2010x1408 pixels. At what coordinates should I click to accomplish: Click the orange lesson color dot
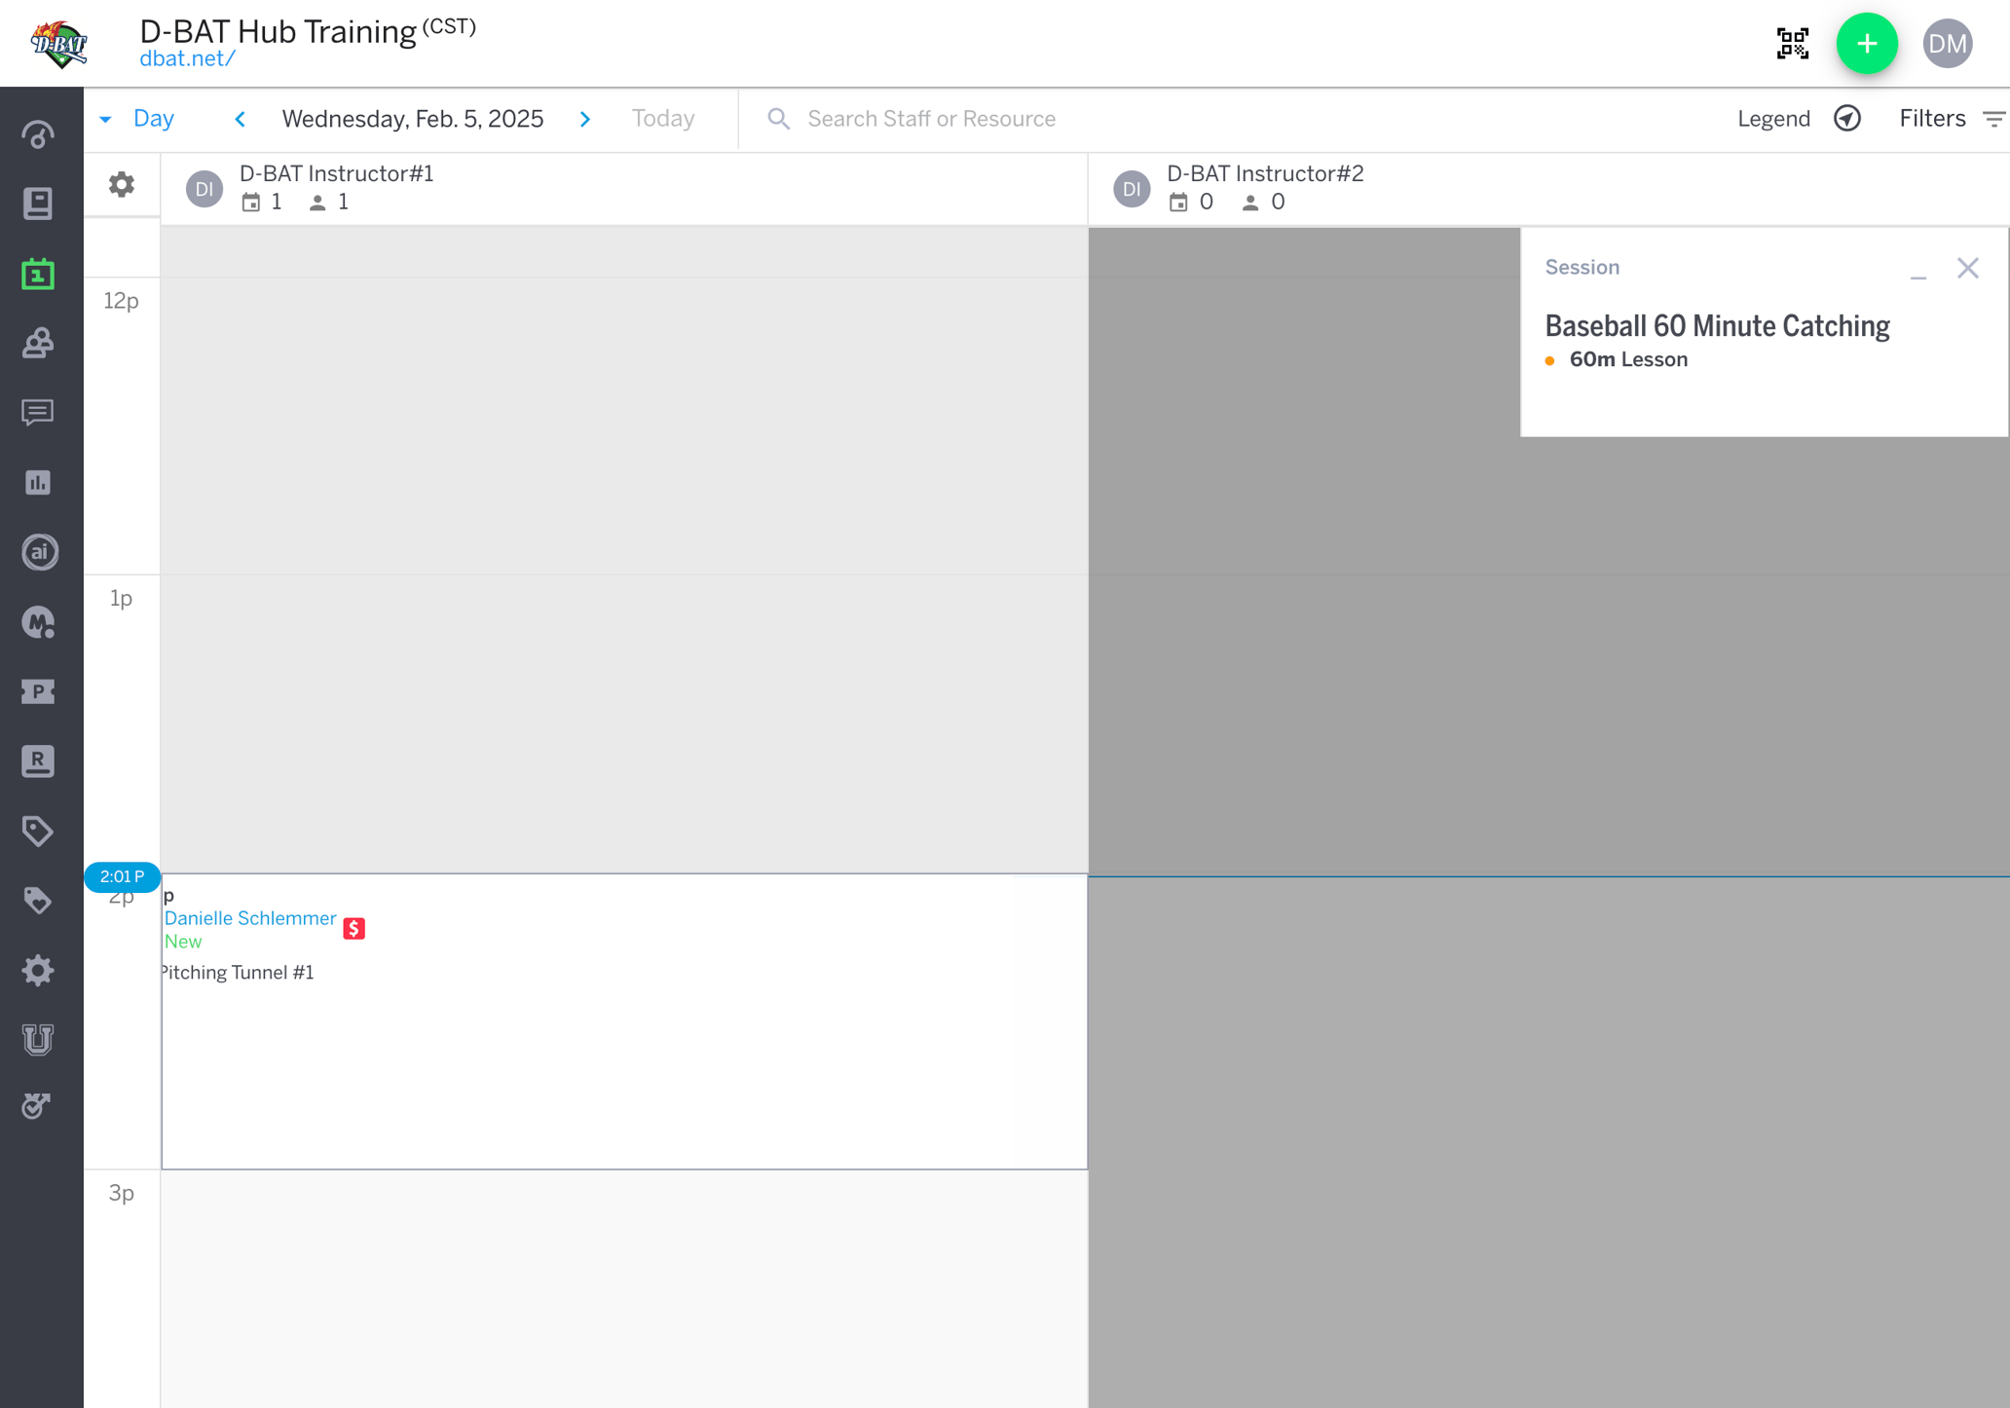pyautogui.click(x=1550, y=361)
